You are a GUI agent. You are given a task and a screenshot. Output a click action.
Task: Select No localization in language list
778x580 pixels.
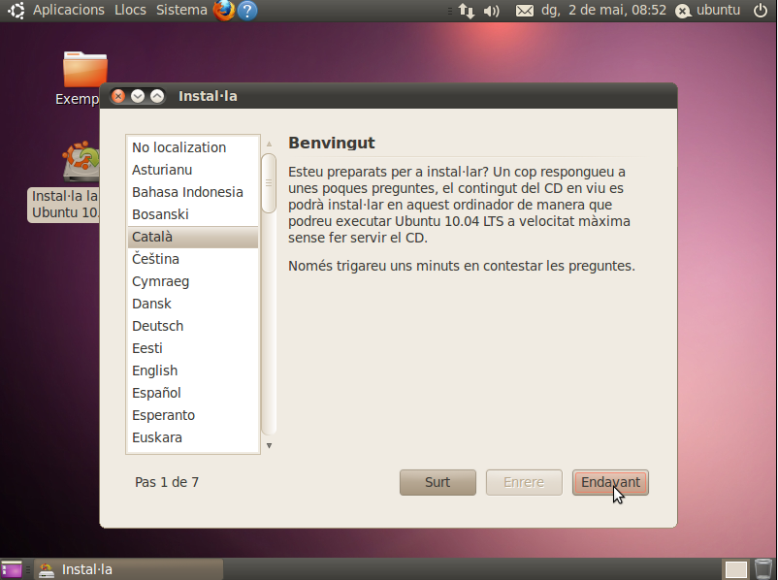point(193,147)
